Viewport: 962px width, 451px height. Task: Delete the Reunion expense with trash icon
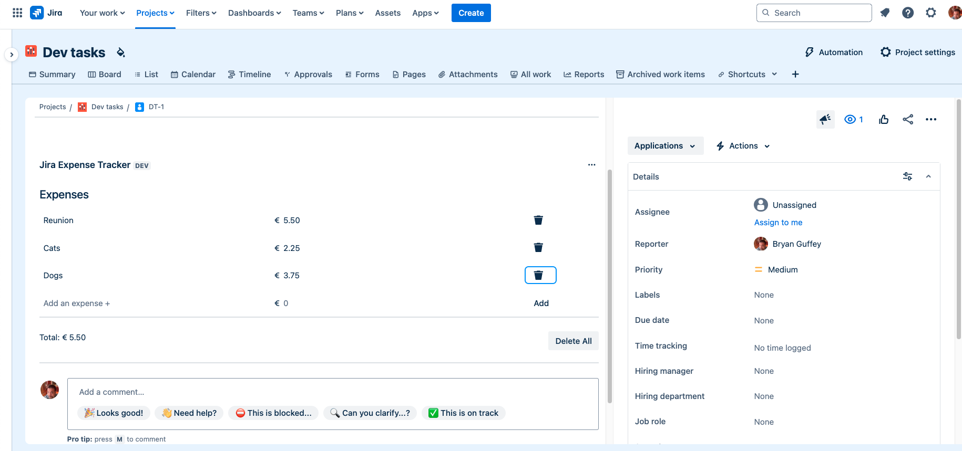(x=538, y=220)
